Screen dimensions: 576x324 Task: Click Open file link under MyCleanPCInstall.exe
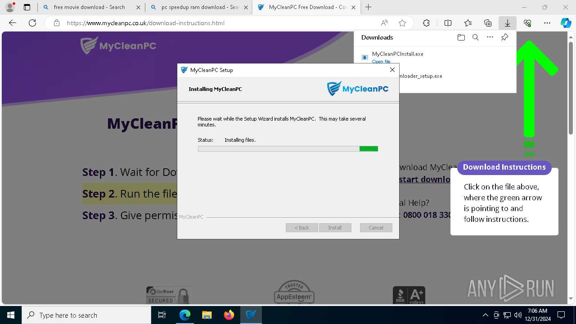pyautogui.click(x=381, y=62)
